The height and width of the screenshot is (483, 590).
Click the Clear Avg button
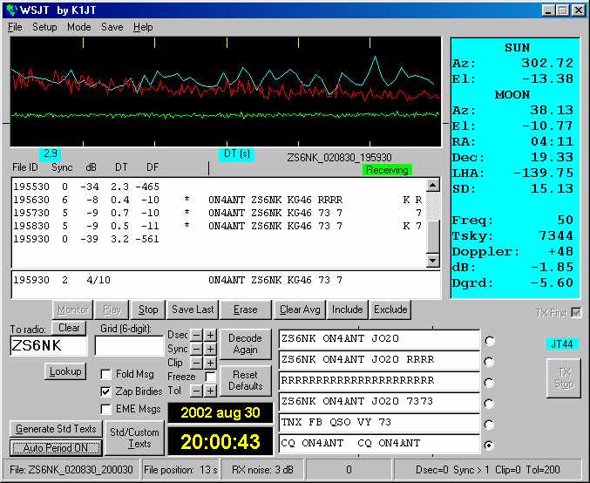pos(300,310)
